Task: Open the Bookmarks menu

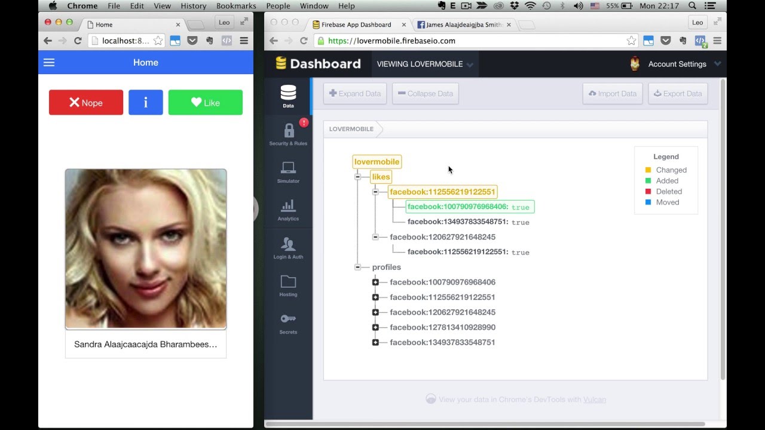Action: click(236, 6)
